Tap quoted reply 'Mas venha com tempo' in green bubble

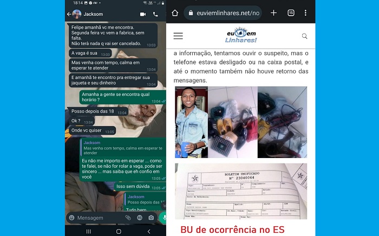123,148
